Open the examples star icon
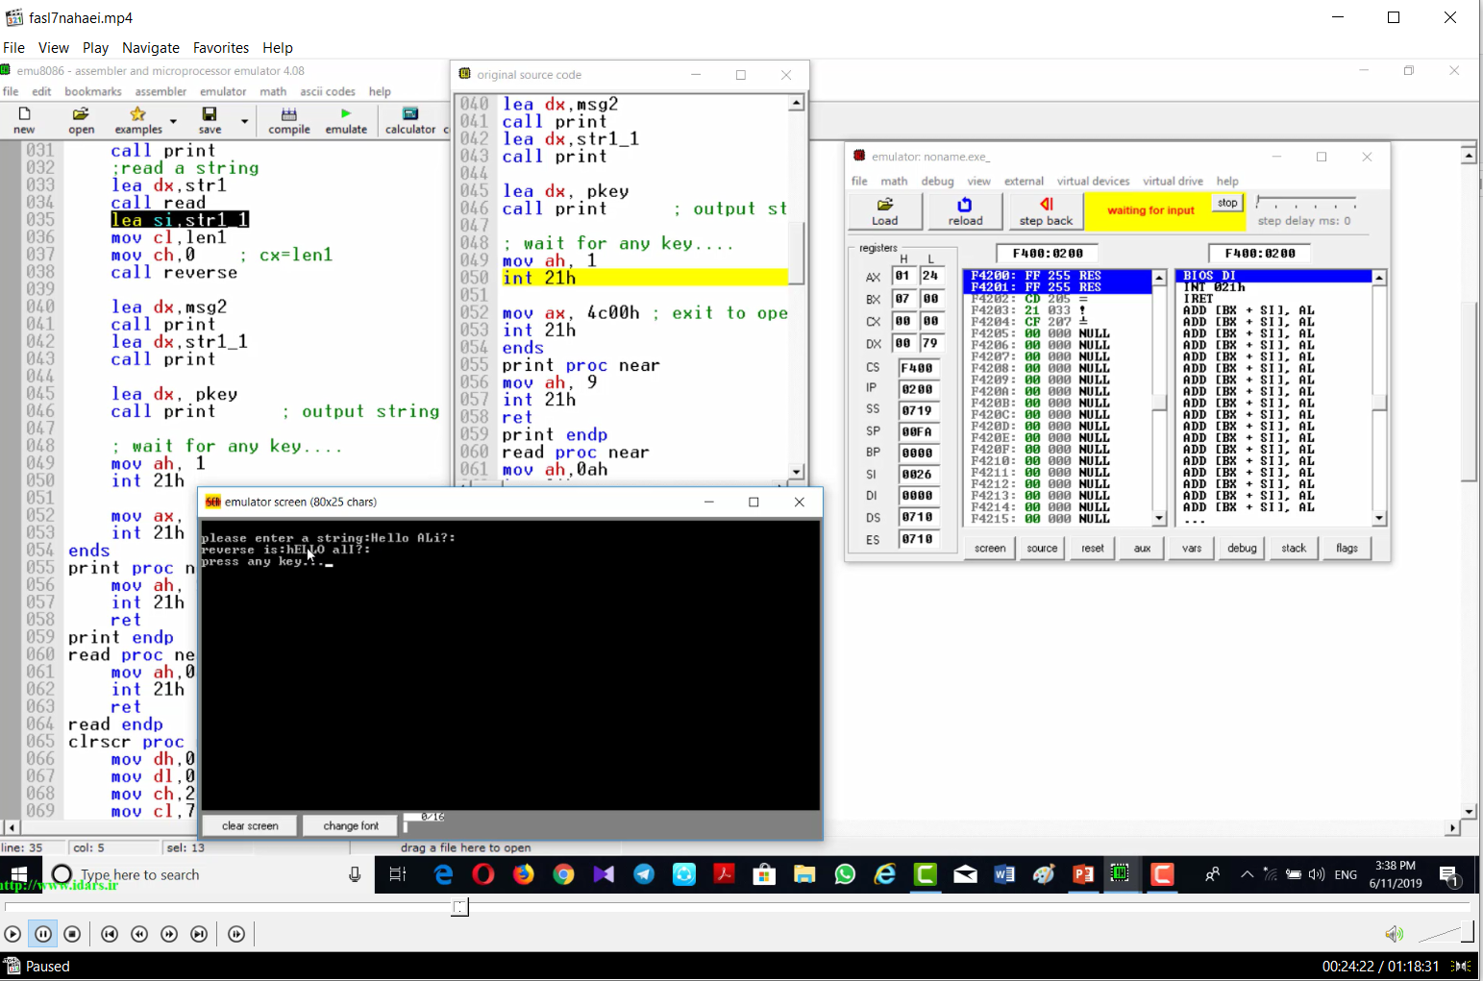Viewport: 1483px width, 981px height. click(x=138, y=120)
